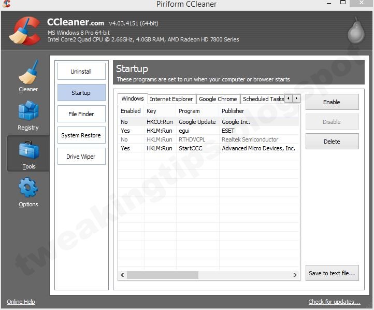The height and width of the screenshot is (310, 374).
Task: Click Save to text file button
Action: 332,273
